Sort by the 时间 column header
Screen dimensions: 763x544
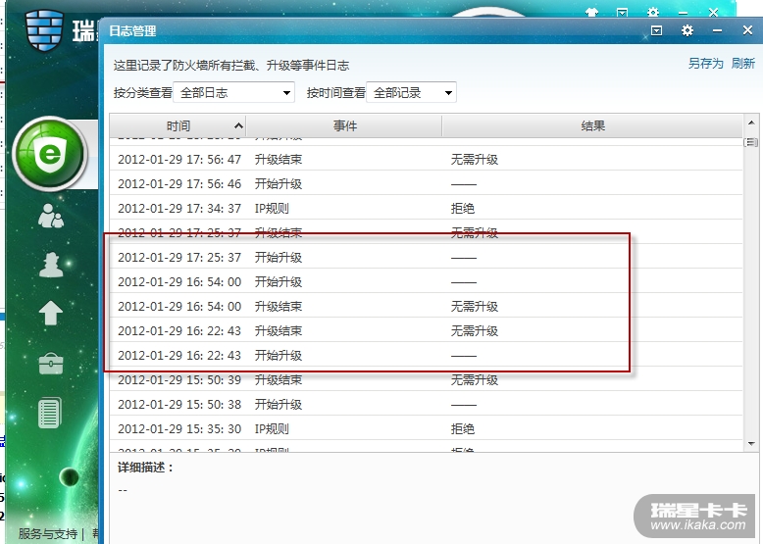coord(178,125)
